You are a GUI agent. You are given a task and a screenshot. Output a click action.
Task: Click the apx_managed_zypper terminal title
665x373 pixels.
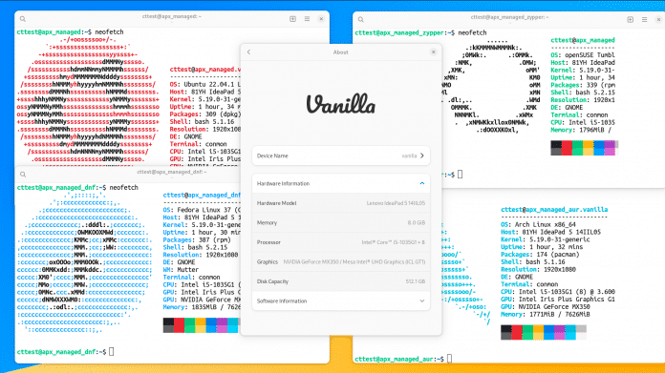(x=509, y=17)
